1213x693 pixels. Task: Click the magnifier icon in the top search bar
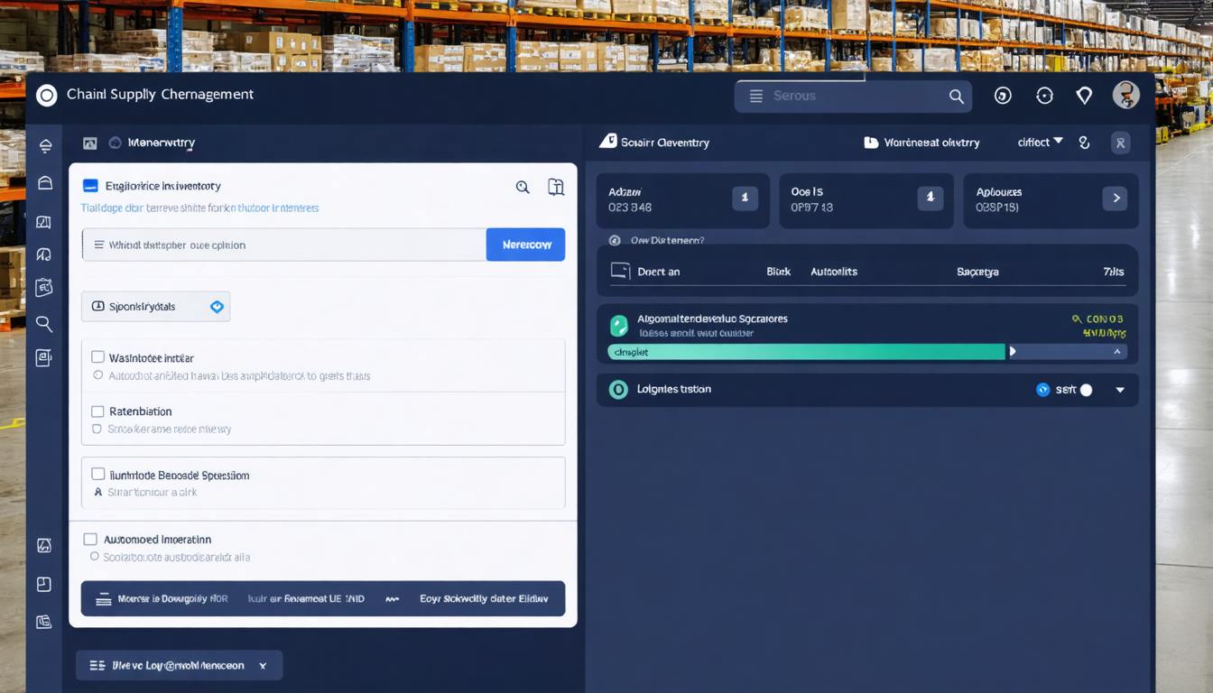click(956, 97)
